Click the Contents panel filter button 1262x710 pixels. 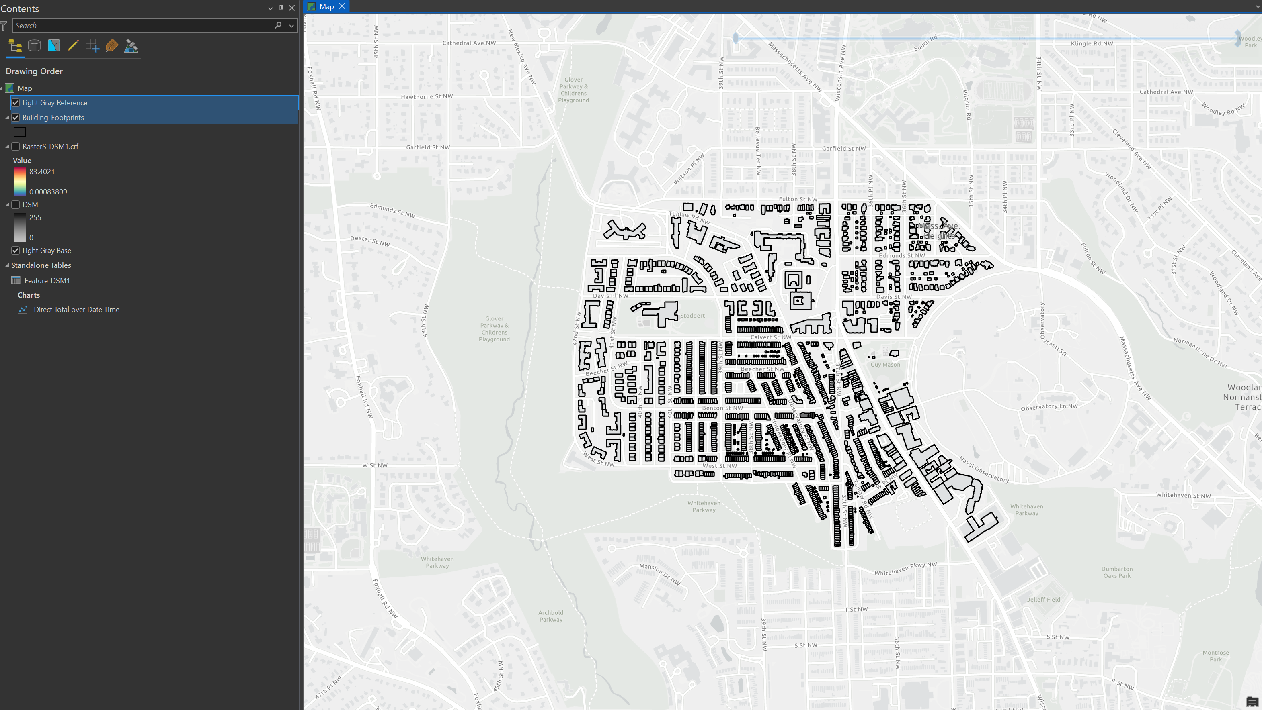point(4,25)
